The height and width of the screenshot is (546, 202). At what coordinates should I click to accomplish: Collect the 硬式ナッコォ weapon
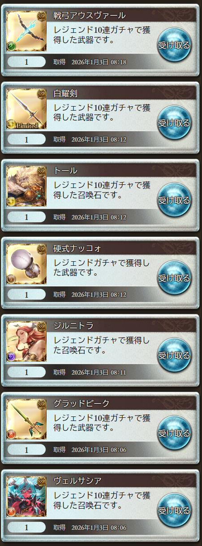pyautogui.click(x=174, y=278)
